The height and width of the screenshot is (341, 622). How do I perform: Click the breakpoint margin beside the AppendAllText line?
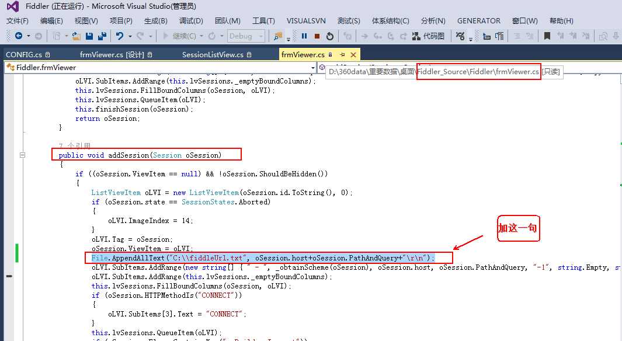[9, 258]
